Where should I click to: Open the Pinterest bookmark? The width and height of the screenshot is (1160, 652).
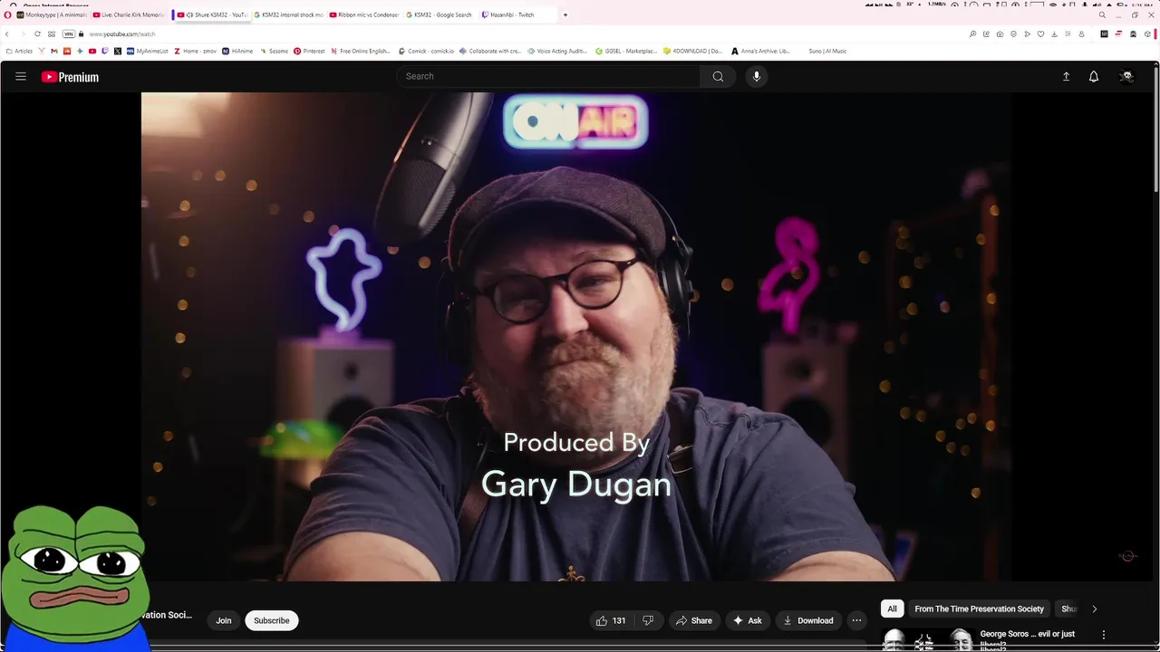[x=309, y=52]
